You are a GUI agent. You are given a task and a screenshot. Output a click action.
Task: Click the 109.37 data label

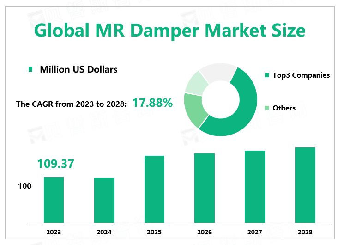click(55, 164)
